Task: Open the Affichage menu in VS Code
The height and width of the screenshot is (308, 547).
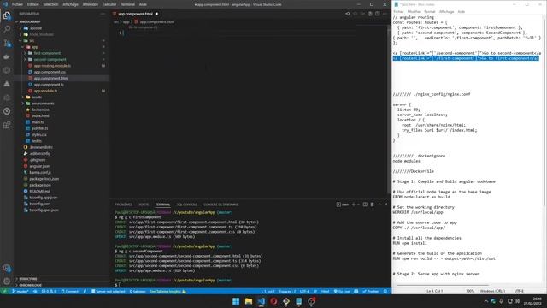Action: [x=70, y=4]
